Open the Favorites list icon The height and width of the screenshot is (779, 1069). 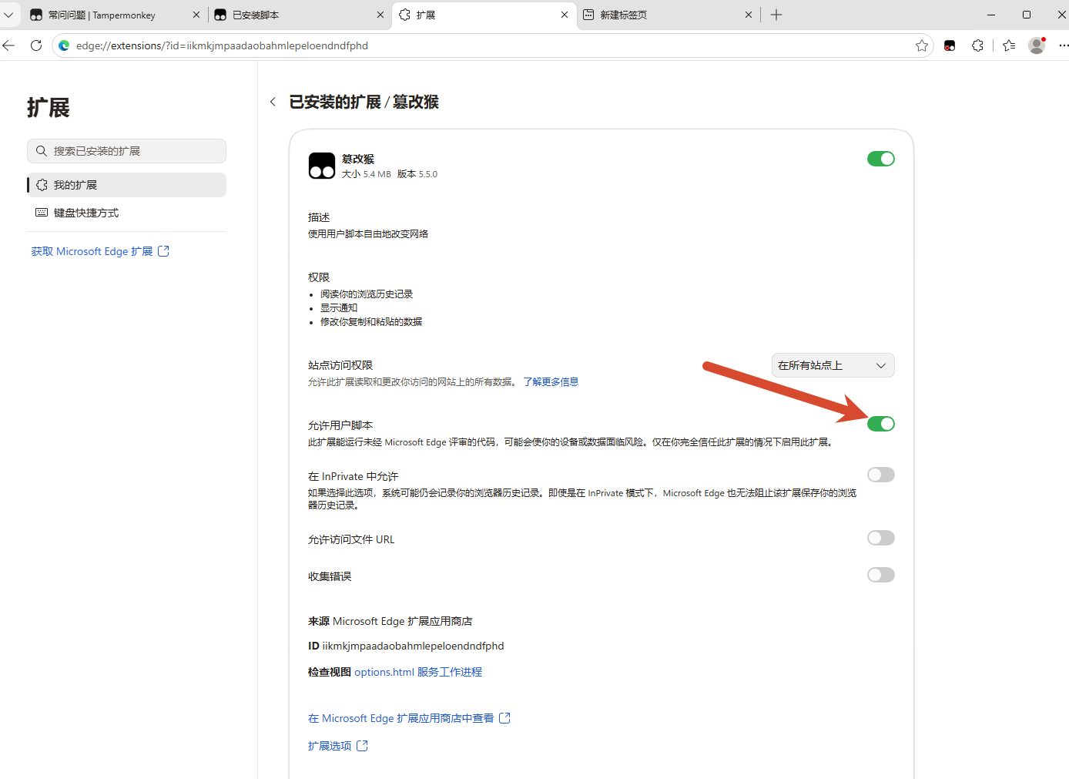1009,45
